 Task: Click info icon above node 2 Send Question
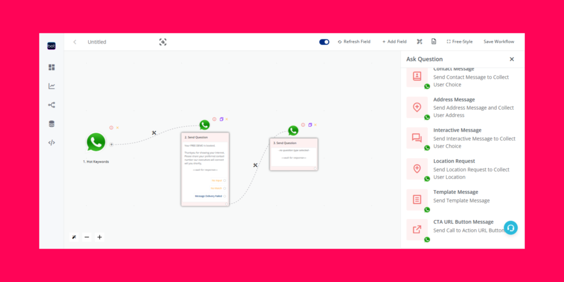click(214, 119)
